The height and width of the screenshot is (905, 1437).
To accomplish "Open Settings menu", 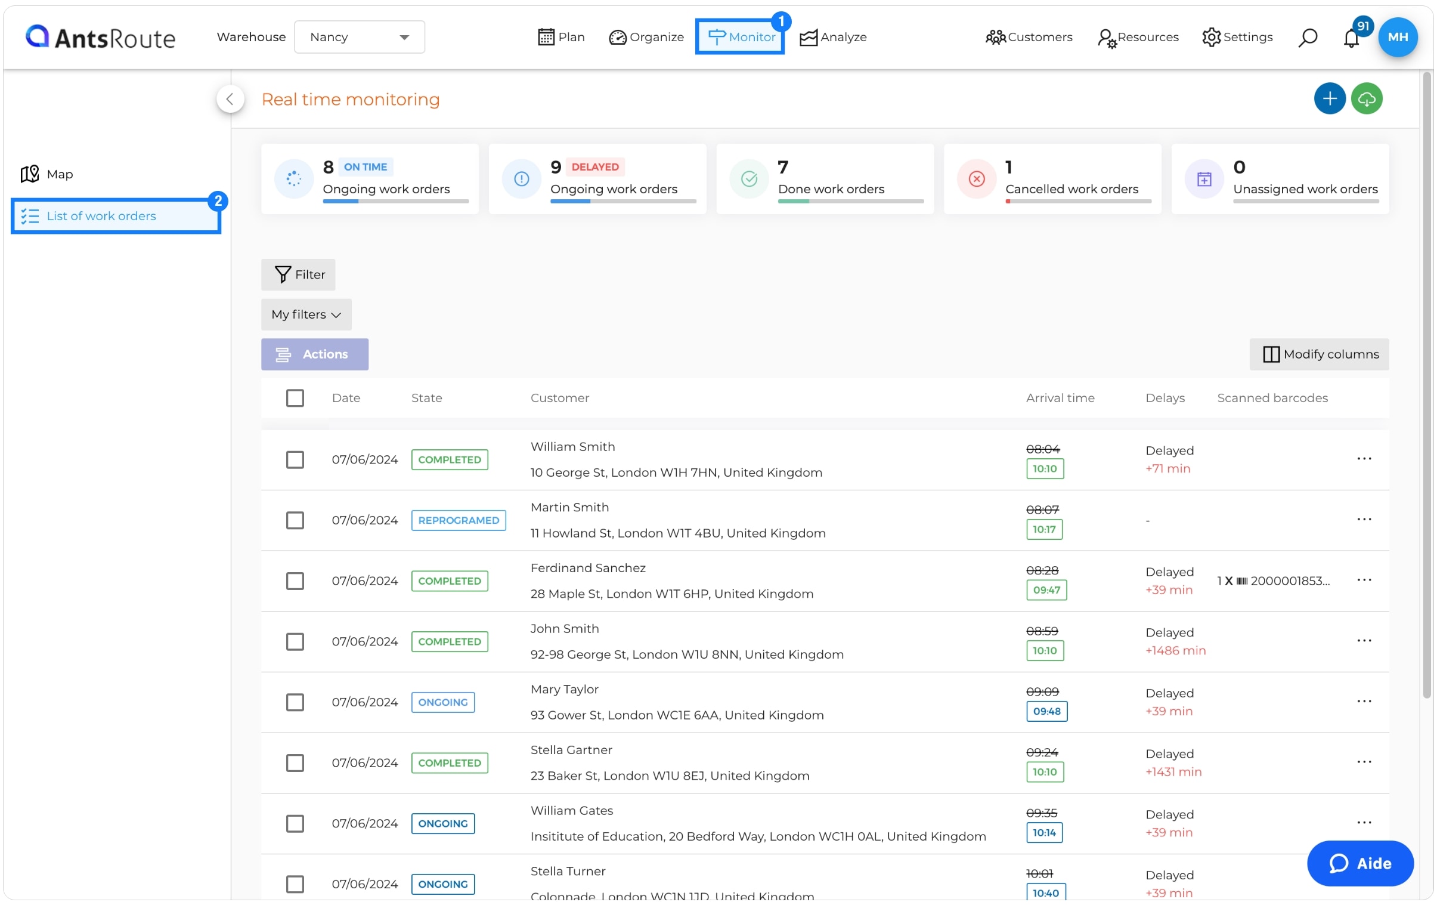I will coord(1237,37).
